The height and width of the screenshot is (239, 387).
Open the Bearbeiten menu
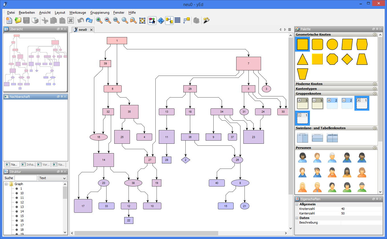pos(27,13)
